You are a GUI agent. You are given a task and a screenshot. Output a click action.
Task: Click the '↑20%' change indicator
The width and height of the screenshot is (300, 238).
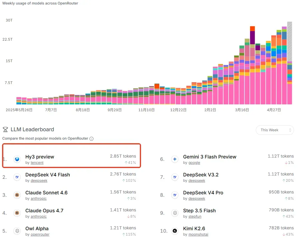pos(288,181)
